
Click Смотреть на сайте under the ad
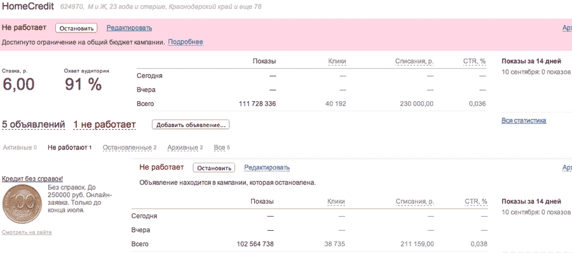27,232
